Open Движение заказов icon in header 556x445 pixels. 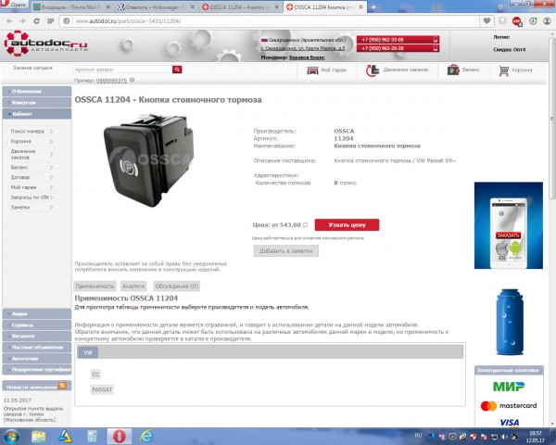373,70
